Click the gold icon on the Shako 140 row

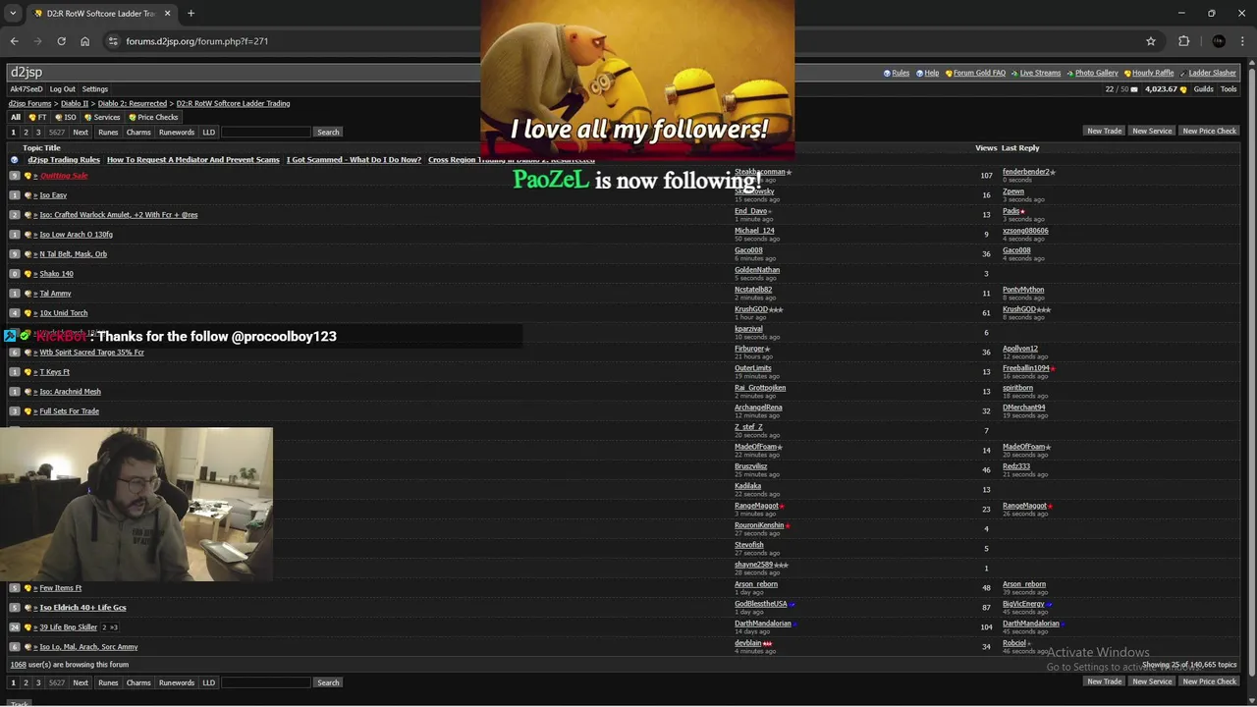[27, 274]
